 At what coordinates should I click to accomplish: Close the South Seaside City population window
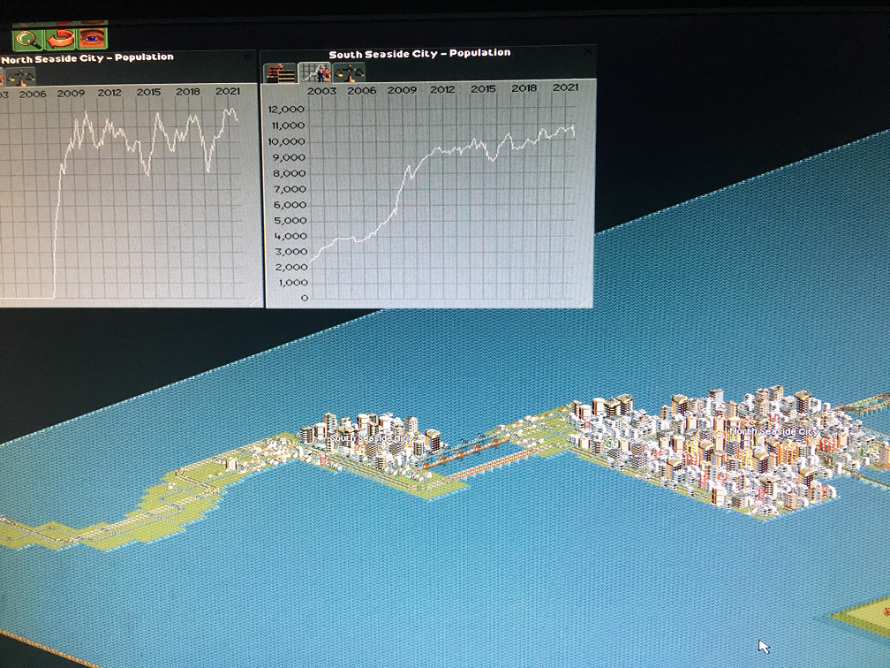coord(589,50)
